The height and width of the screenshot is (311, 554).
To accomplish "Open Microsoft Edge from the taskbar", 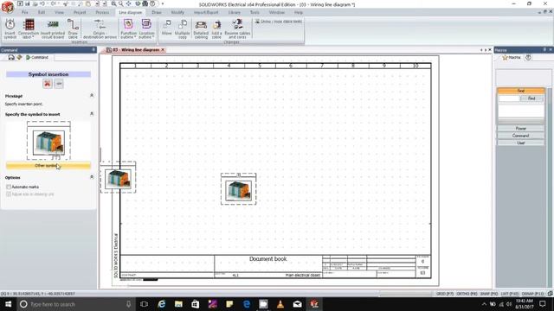I will (x=247, y=304).
